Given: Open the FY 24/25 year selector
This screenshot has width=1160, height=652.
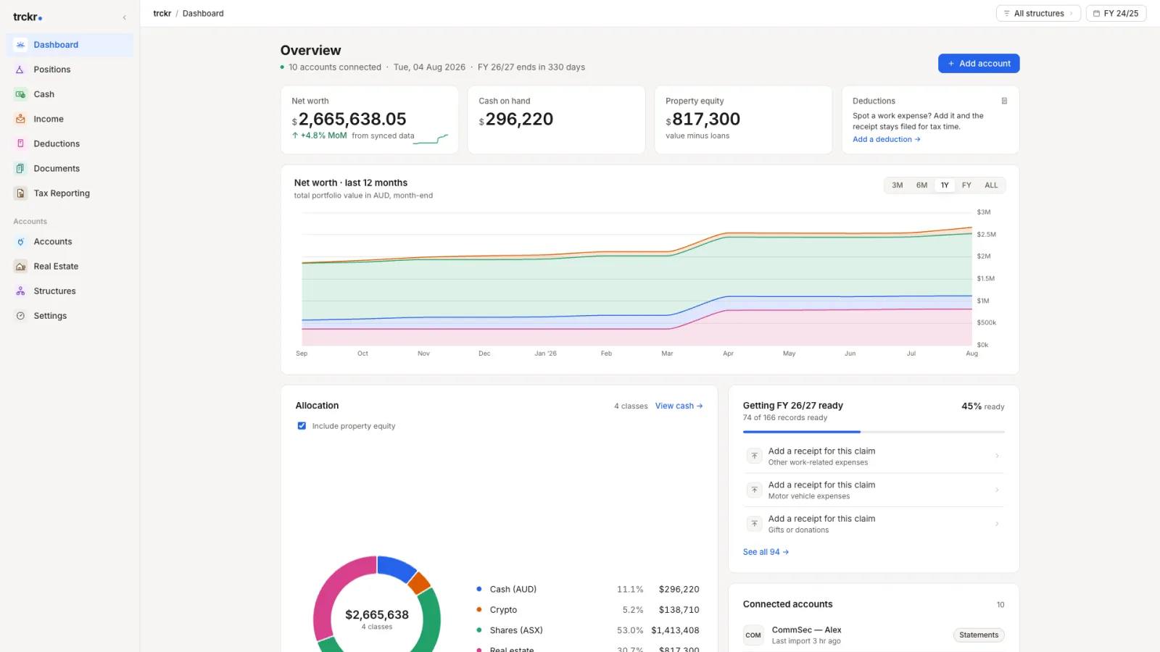Looking at the screenshot, I should click(1116, 14).
